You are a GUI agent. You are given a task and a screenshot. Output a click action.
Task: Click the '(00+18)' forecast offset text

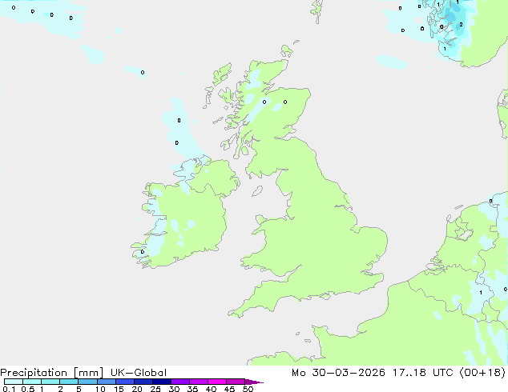coord(482,373)
